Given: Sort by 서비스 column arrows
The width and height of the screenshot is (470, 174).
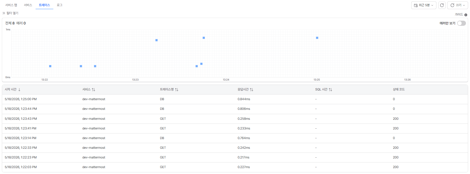Looking at the screenshot, I should coord(93,90).
